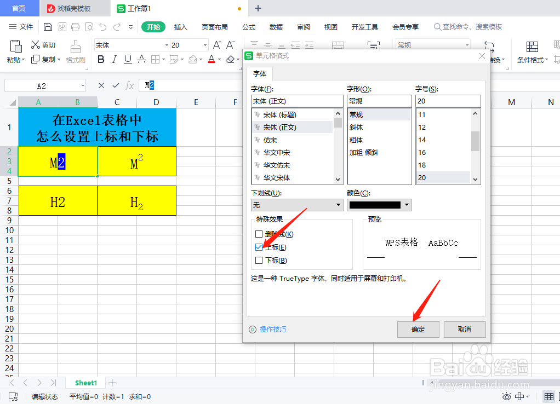Expand the ribbon font size dropdown
This screenshot has height=404, width=560.
point(205,45)
